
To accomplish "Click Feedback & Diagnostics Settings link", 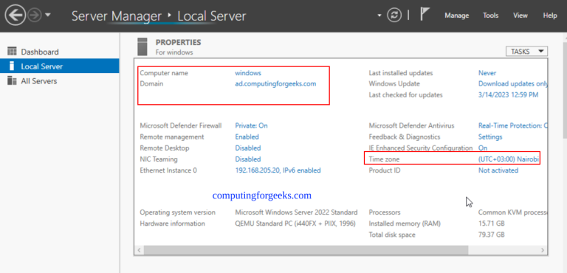I will [x=490, y=136].
